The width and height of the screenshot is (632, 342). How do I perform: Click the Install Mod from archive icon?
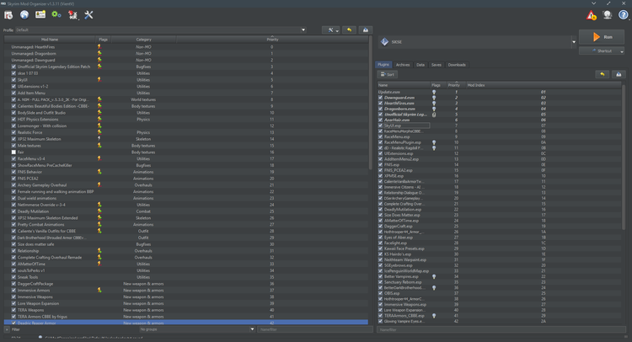click(8, 15)
